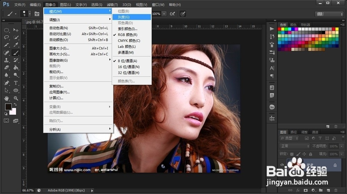The image size is (347, 194).
Task: Select the Path Selection arrow tool
Action: pos(6,90)
